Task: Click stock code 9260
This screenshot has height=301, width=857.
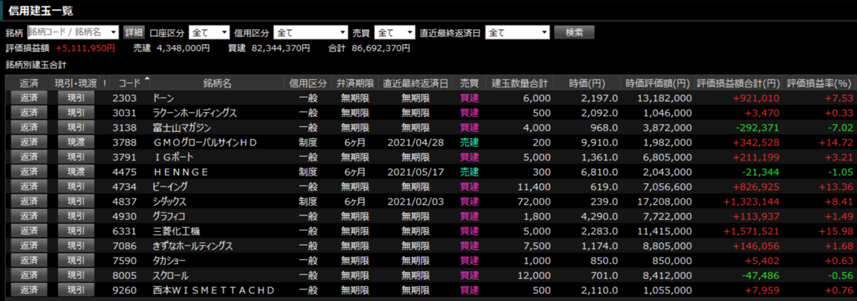Action: point(124,290)
